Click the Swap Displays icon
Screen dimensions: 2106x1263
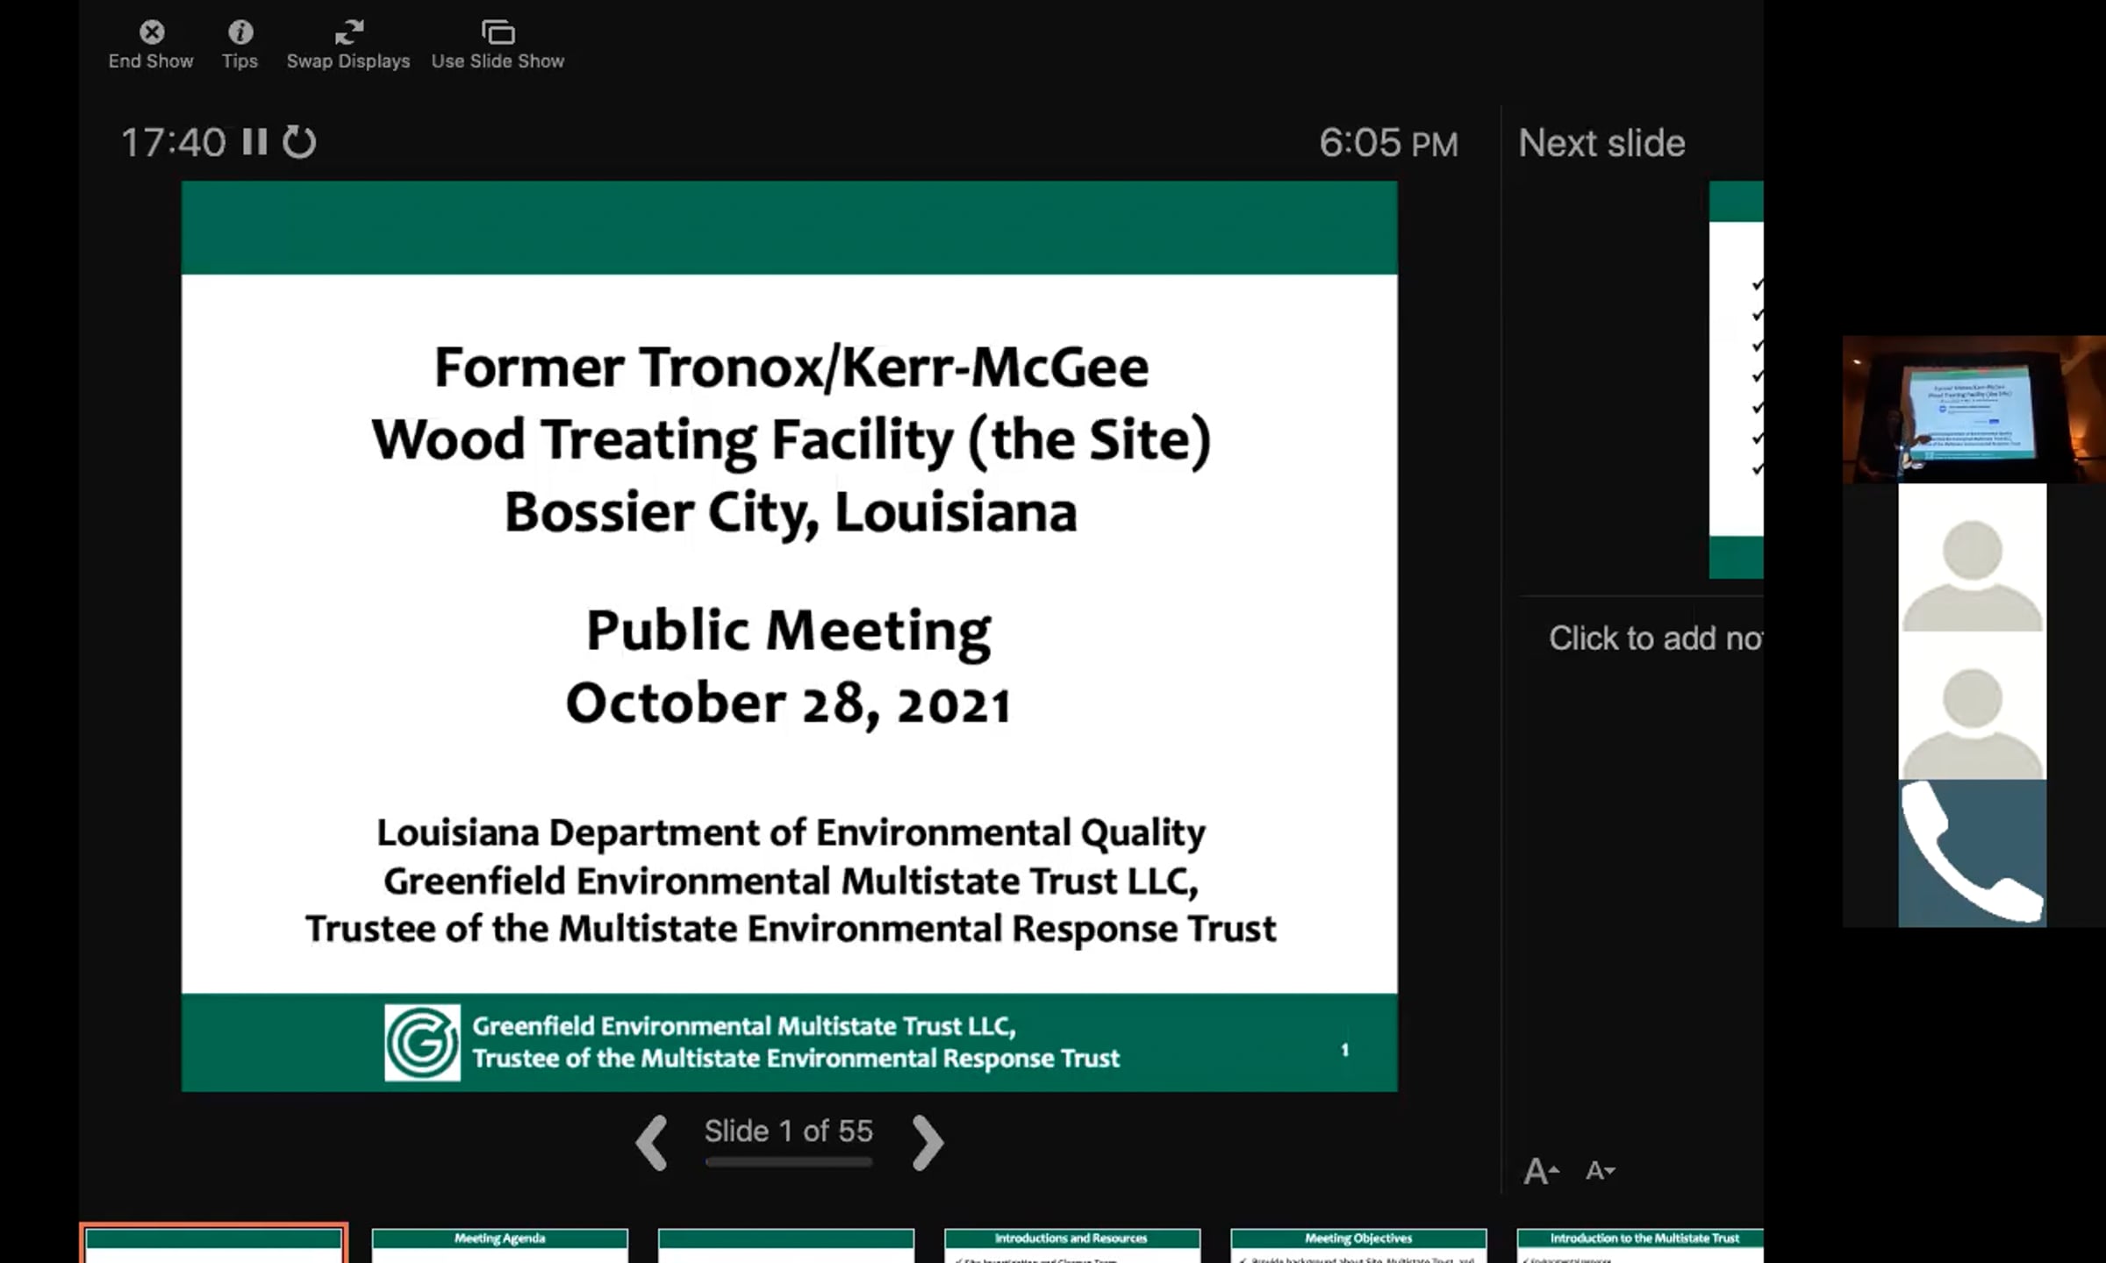tap(348, 32)
